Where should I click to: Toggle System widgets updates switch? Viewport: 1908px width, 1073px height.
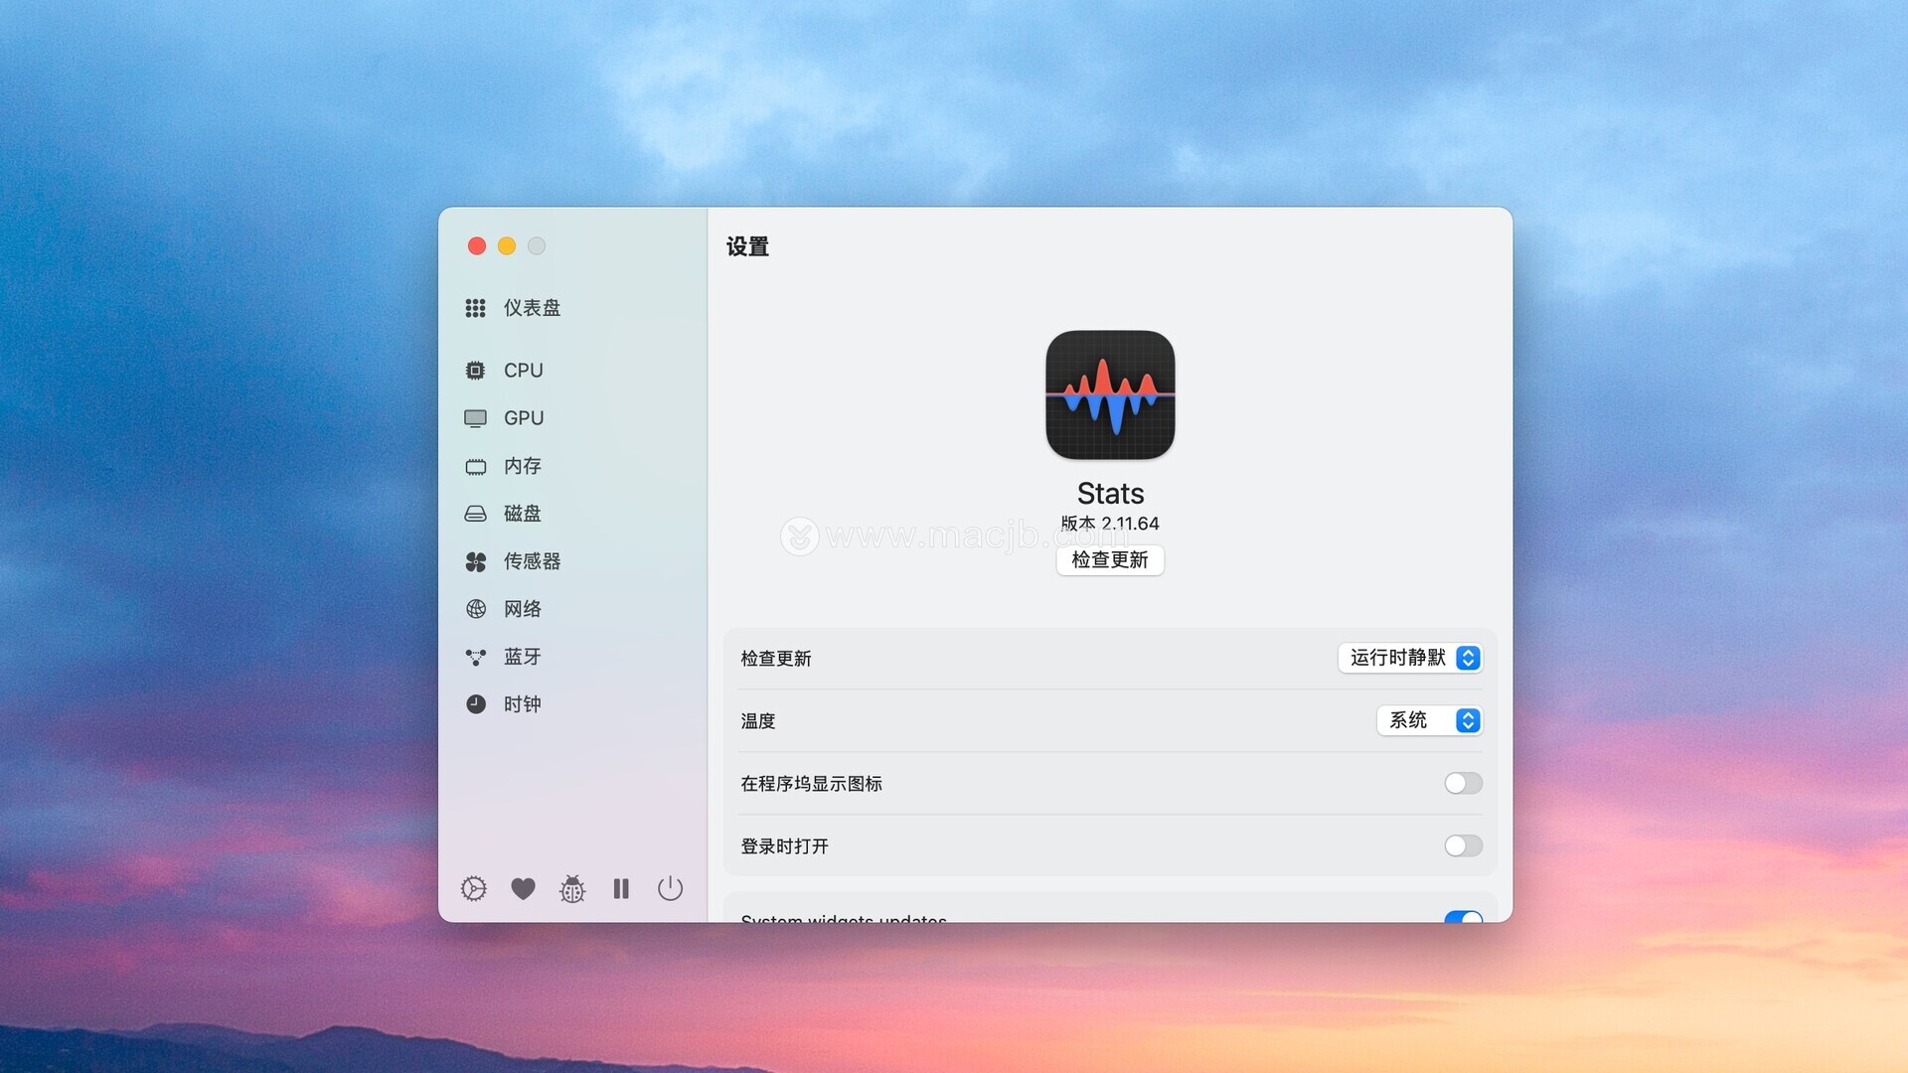point(1463,916)
